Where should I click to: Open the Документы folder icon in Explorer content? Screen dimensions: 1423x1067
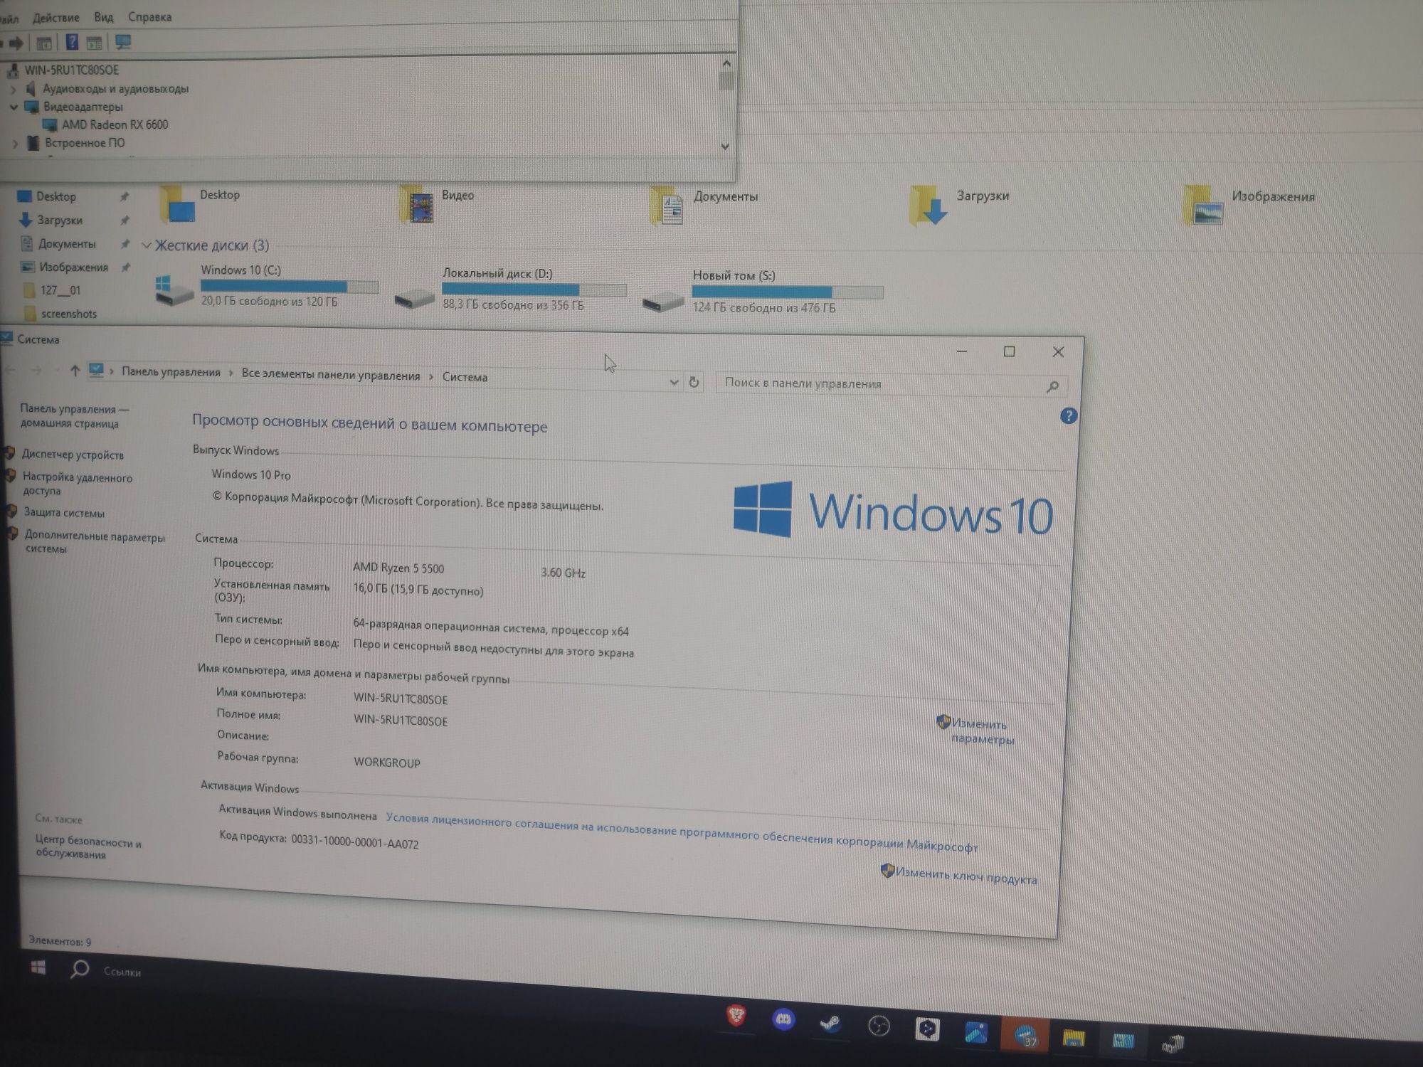tap(667, 207)
